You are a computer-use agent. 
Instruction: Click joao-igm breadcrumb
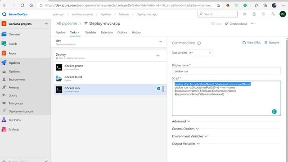pos(59,14)
